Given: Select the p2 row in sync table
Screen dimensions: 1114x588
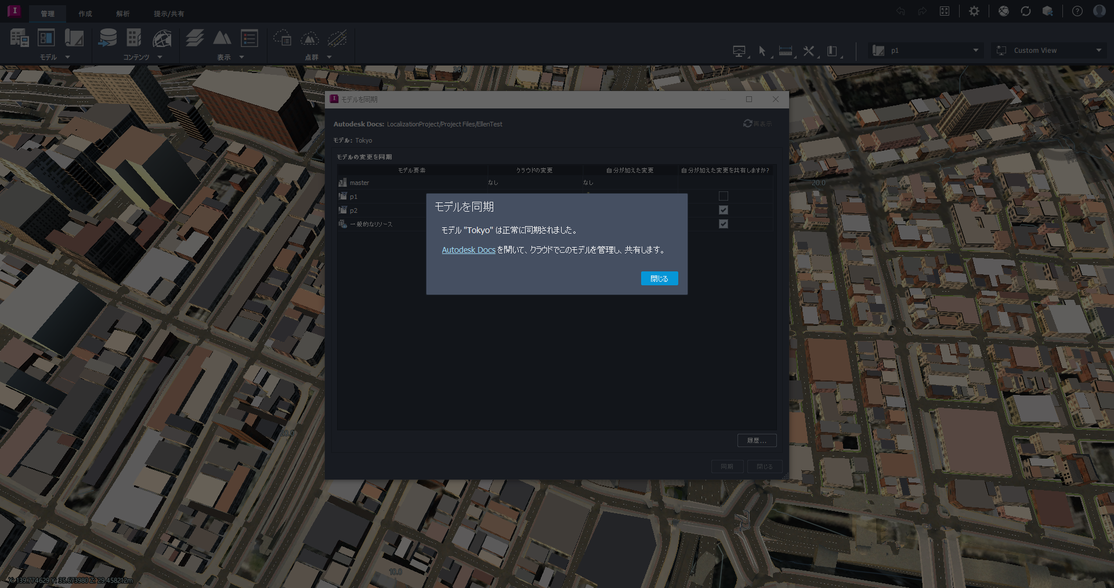Looking at the screenshot, I should tap(555, 210).
